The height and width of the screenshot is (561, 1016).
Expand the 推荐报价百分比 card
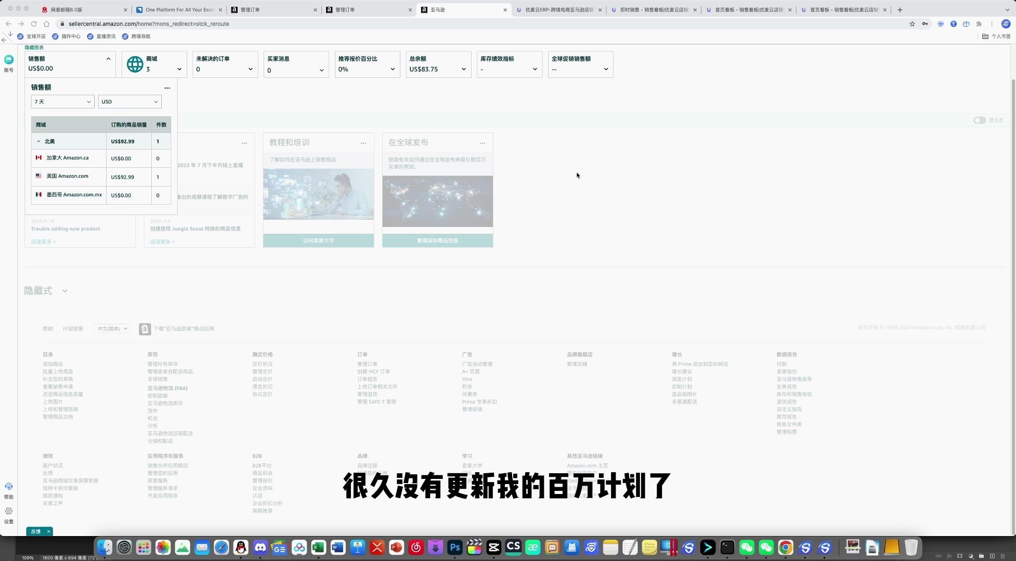tap(393, 69)
